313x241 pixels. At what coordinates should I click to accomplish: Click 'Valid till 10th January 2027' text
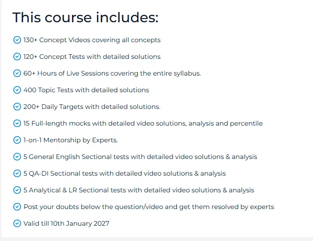pos(66,223)
